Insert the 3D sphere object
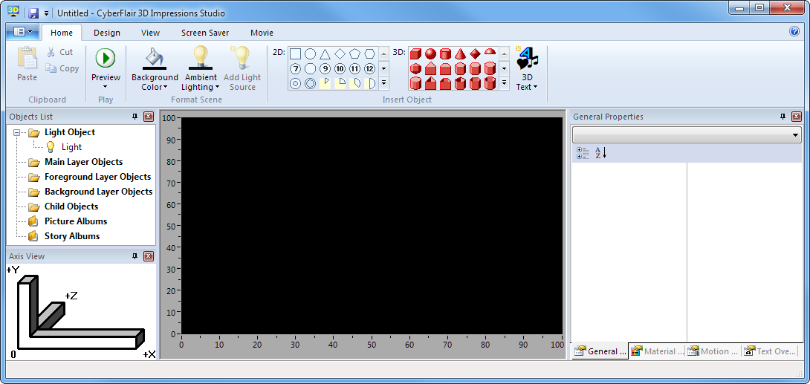This screenshot has height=384, width=810. click(430, 53)
